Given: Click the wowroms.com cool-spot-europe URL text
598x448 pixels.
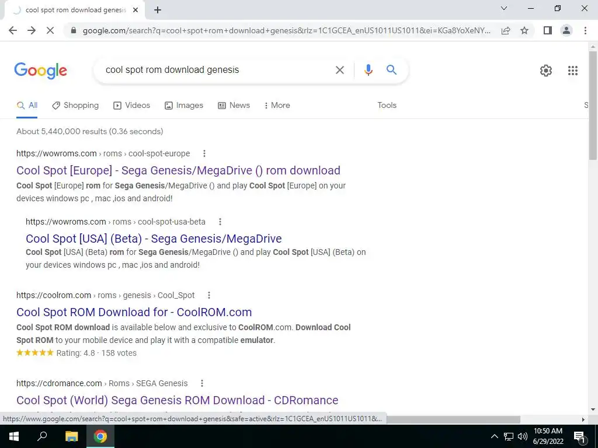Looking at the screenshot, I should [103, 153].
